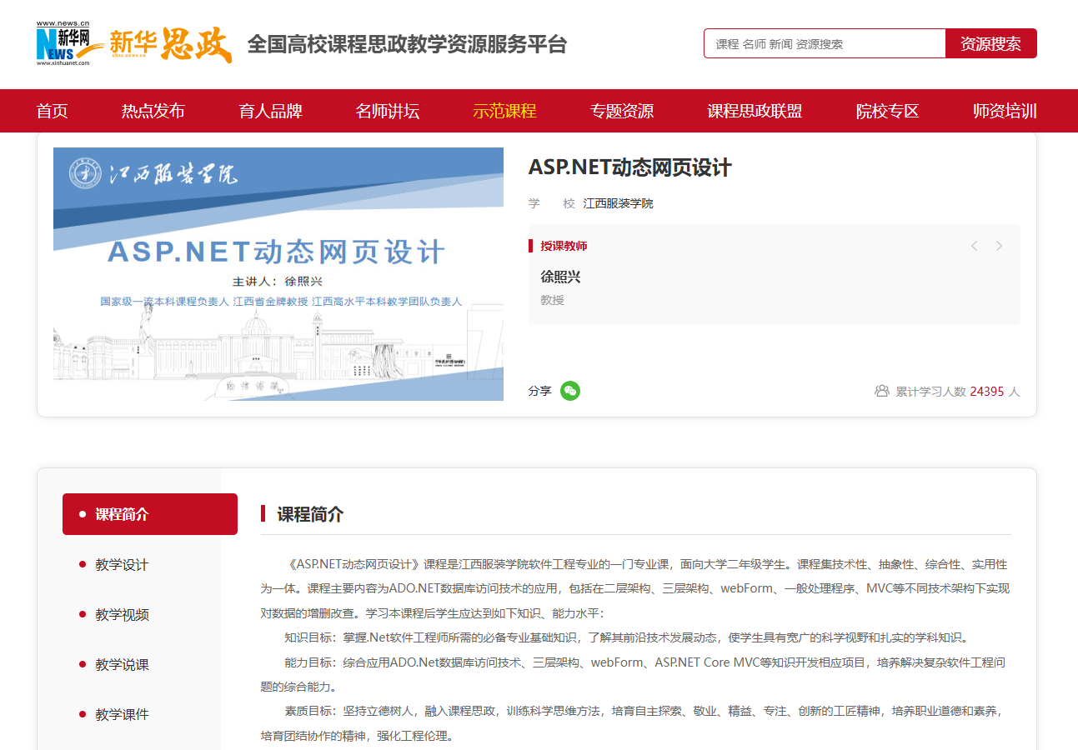Select the 课程简介 sidebar tab
This screenshot has width=1078, height=750.
click(x=150, y=514)
